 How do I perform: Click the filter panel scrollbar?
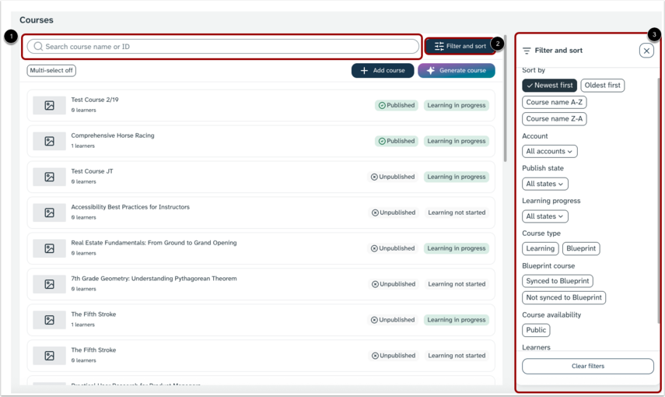click(658, 199)
